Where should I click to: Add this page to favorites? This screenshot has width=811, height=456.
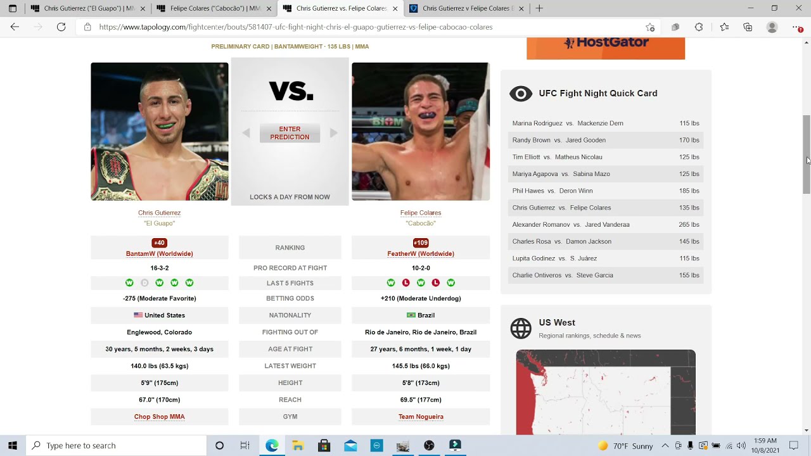650,27
